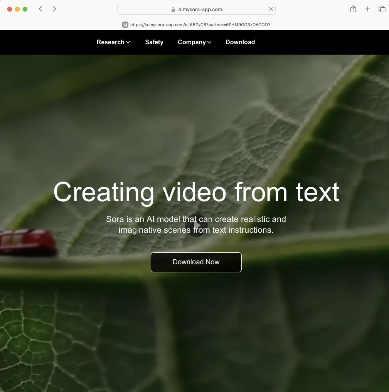
Task: Open a new tab with plus icon
Action: tap(367, 9)
